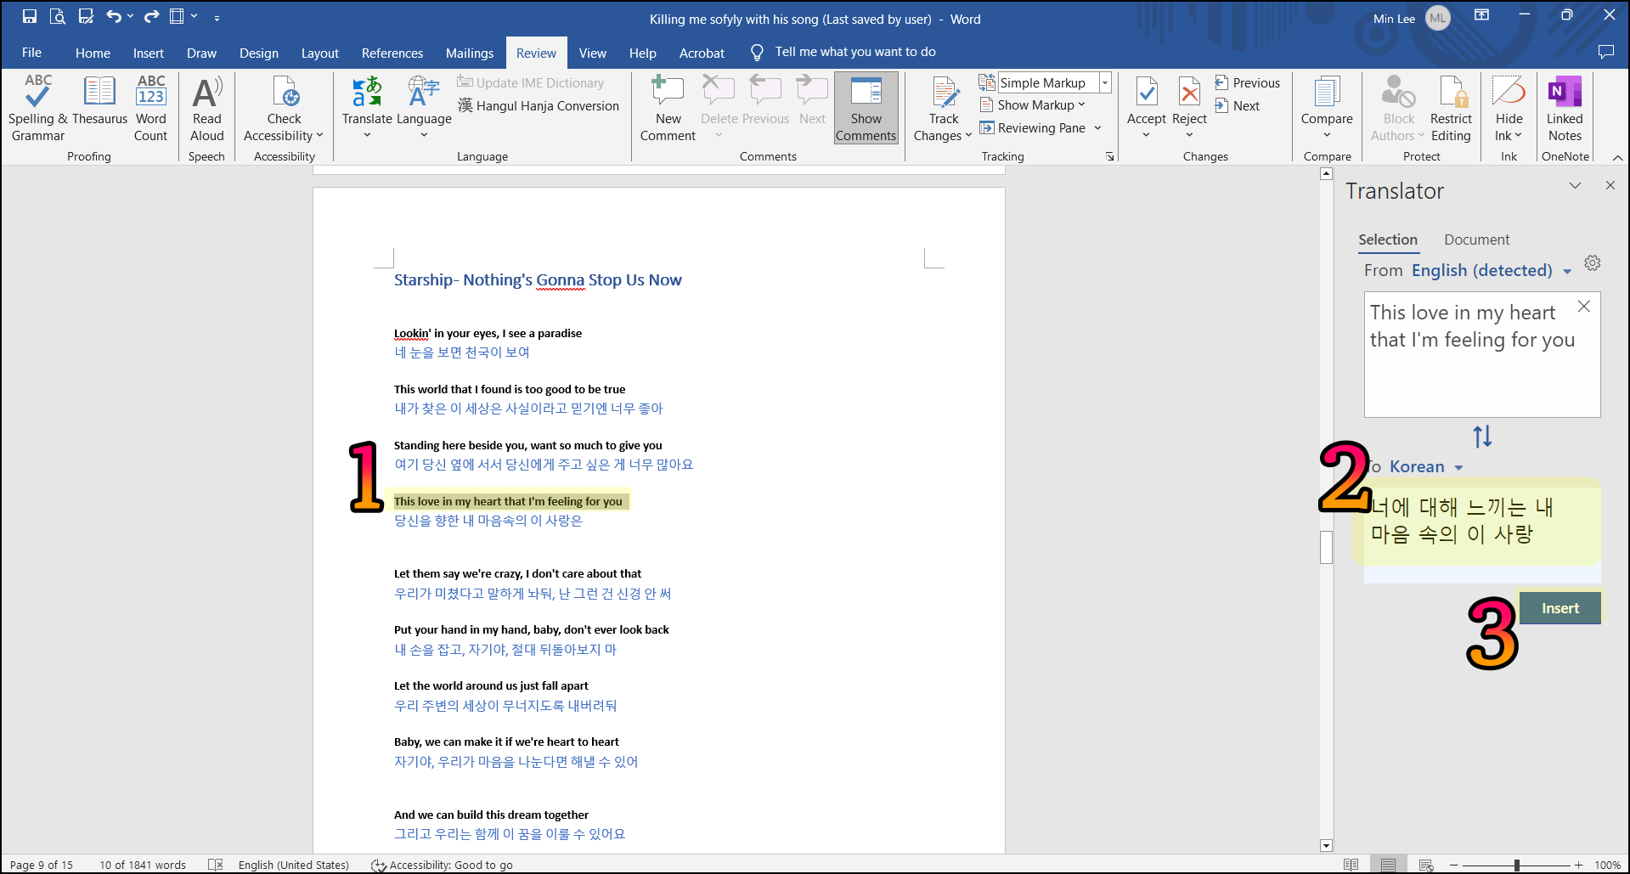Open the Simple Markup dropdown
Screen dimensions: 1630x874
pyautogui.click(x=1105, y=82)
